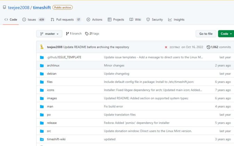Click the folder icon for .github/ISSUE_TEMPLATE
This screenshot has width=234, height=146.
[x=42, y=57]
